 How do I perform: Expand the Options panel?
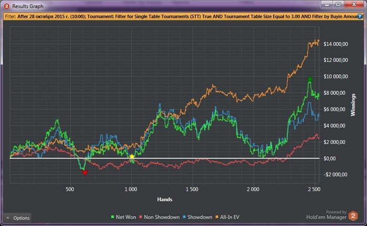coord(18,218)
